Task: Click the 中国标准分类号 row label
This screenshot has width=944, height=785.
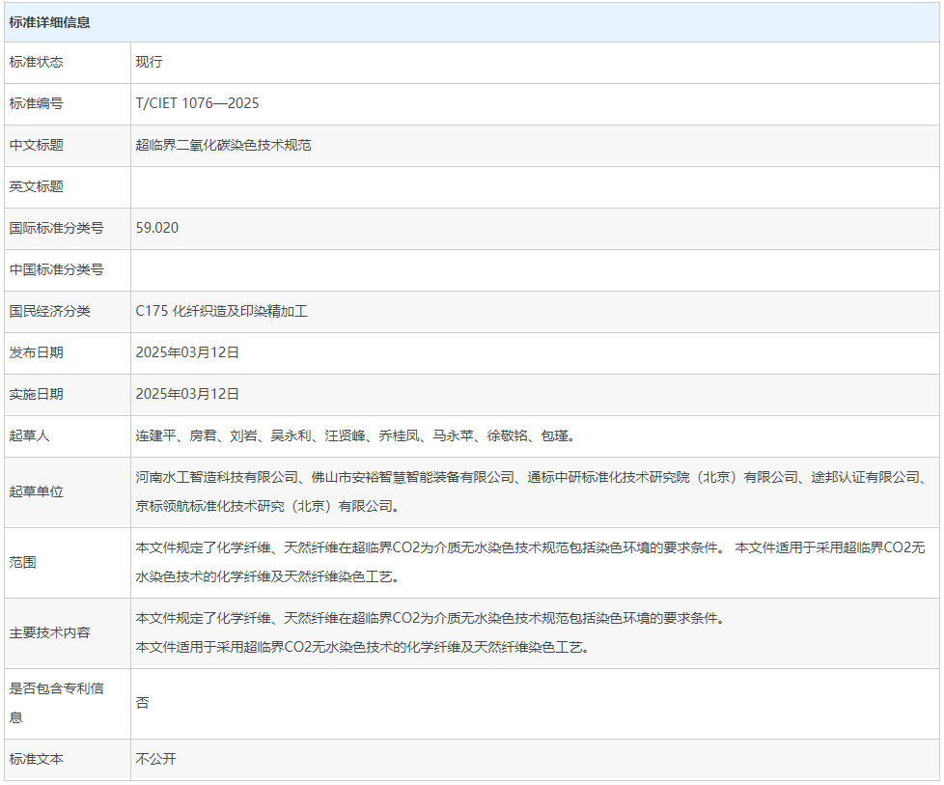Action: [x=56, y=269]
